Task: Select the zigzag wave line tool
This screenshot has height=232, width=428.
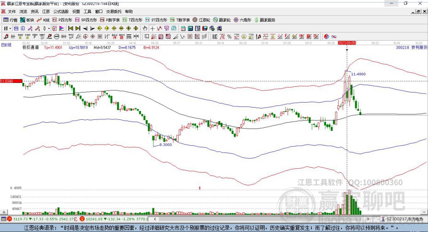Action: coord(183,37)
